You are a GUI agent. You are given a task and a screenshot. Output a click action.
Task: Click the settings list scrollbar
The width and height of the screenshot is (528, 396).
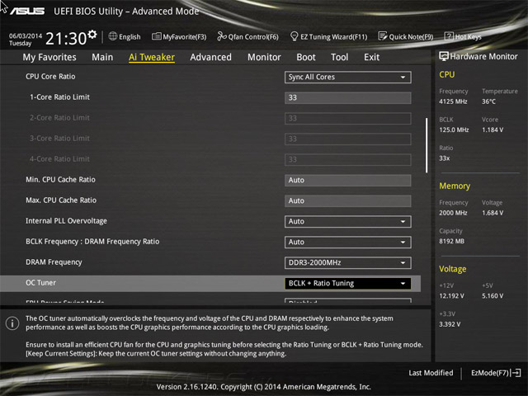tap(427, 145)
